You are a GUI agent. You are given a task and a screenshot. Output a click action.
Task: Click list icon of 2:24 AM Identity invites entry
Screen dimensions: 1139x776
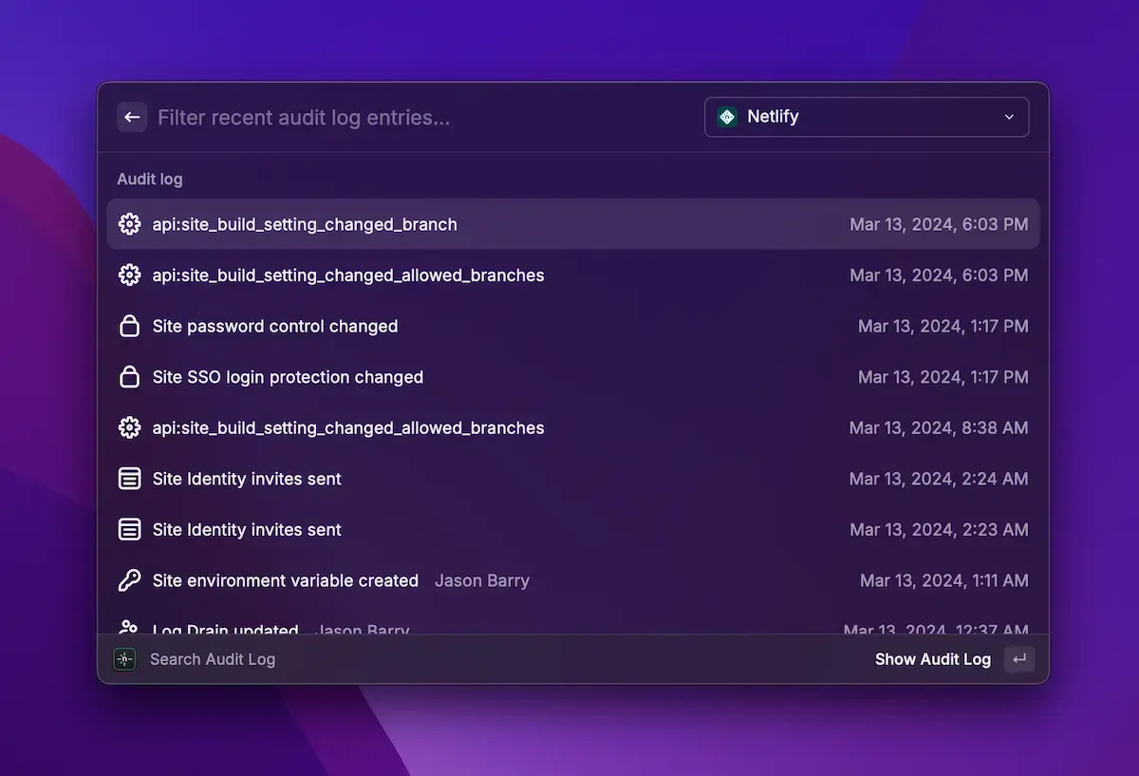click(129, 479)
